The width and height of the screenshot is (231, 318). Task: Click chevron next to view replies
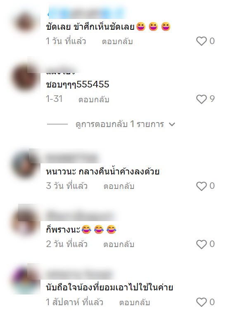coord(172,124)
